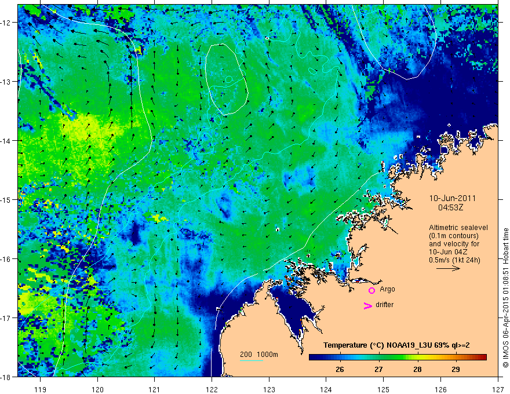Viewport: 510px width, 394px height.
Task: Click the IMOS copyright timestamp text
Action: [505, 298]
